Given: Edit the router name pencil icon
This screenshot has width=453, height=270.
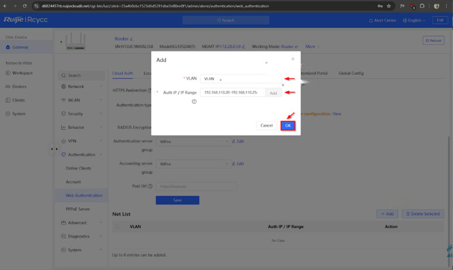Looking at the screenshot, I should coord(132,39).
